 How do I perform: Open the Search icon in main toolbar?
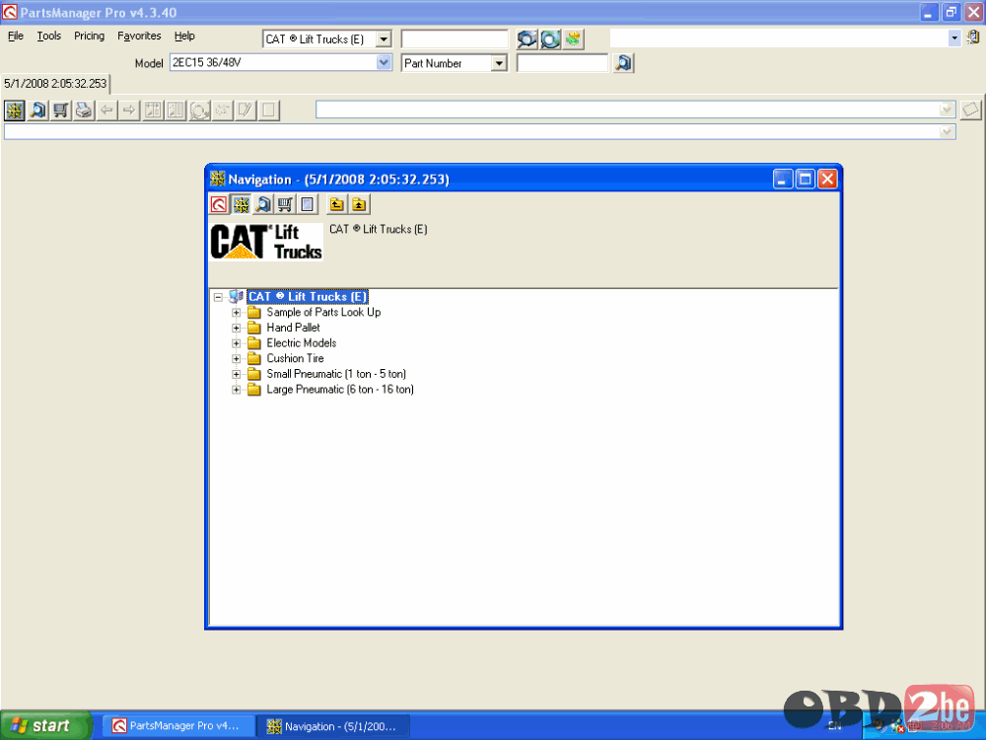click(x=37, y=111)
